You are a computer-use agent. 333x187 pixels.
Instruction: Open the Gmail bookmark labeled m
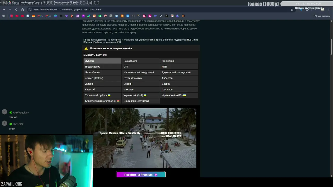pos(48,16)
